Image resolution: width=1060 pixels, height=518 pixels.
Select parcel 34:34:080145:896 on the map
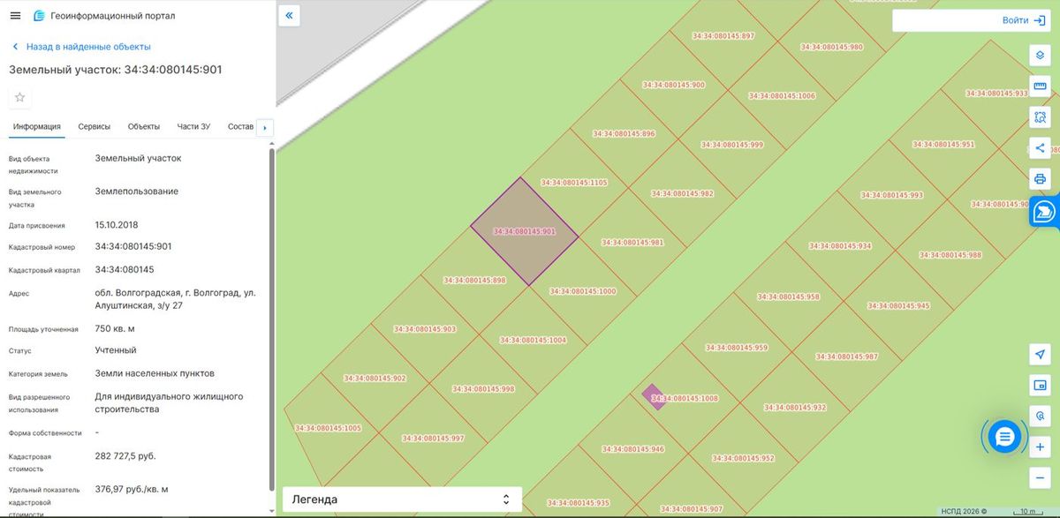(x=624, y=134)
